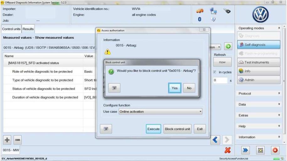Open Self-diagnosis operating mode
Screen dimensions: 287x161
tap(259, 45)
